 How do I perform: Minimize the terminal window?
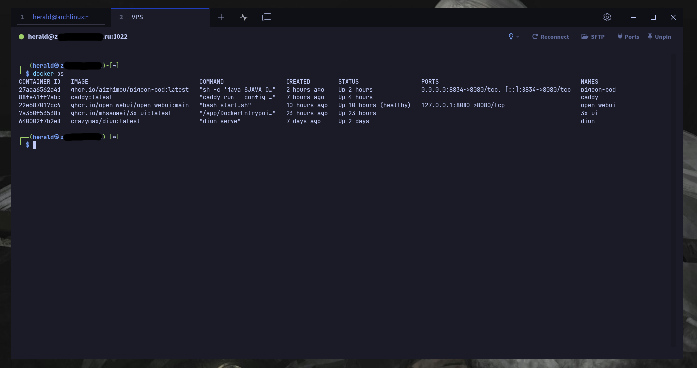tap(634, 17)
